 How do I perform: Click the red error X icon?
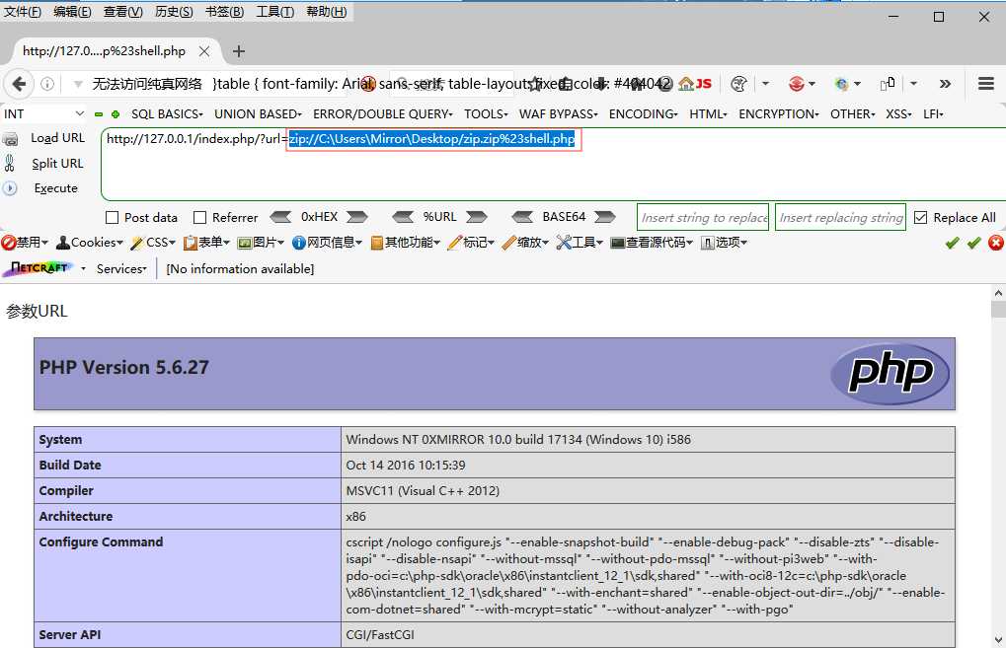(x=996, y=243)
